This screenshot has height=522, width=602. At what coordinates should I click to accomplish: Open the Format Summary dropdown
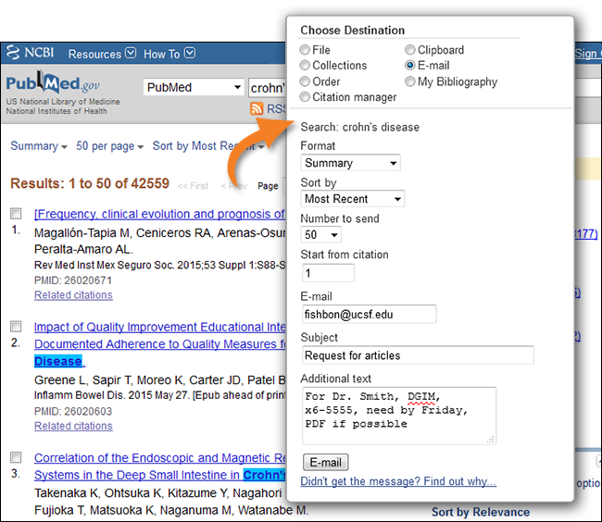[x=350, y=163]
